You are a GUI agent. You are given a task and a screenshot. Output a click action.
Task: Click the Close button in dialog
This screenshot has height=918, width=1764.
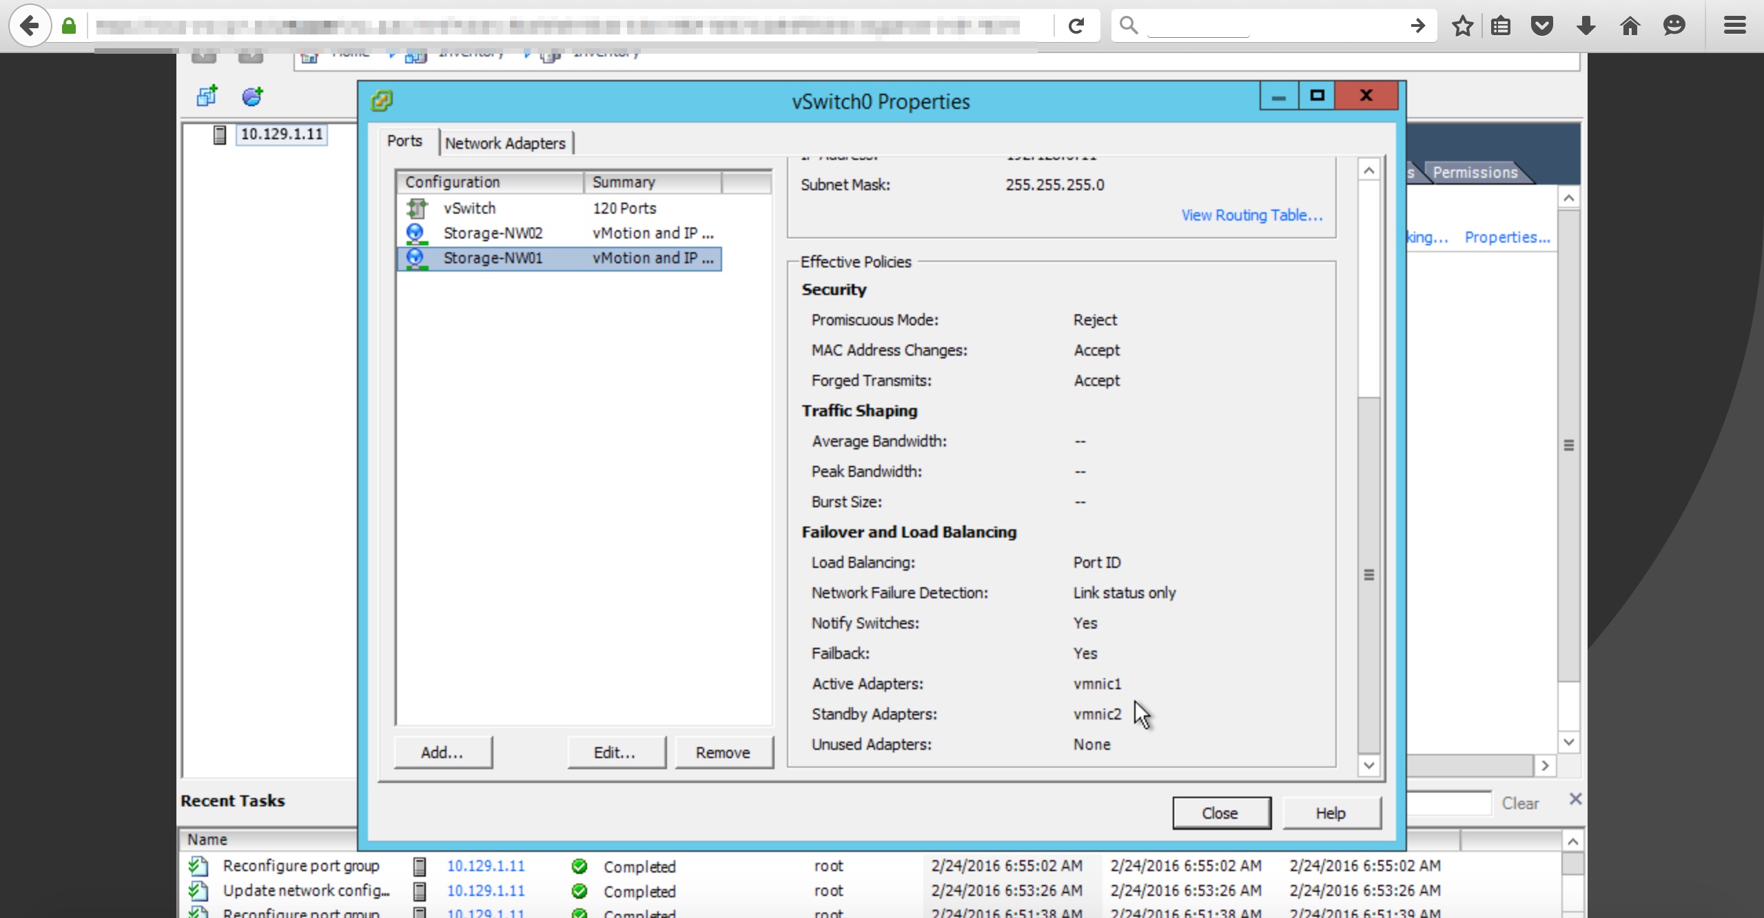[x=1220, y=813]
